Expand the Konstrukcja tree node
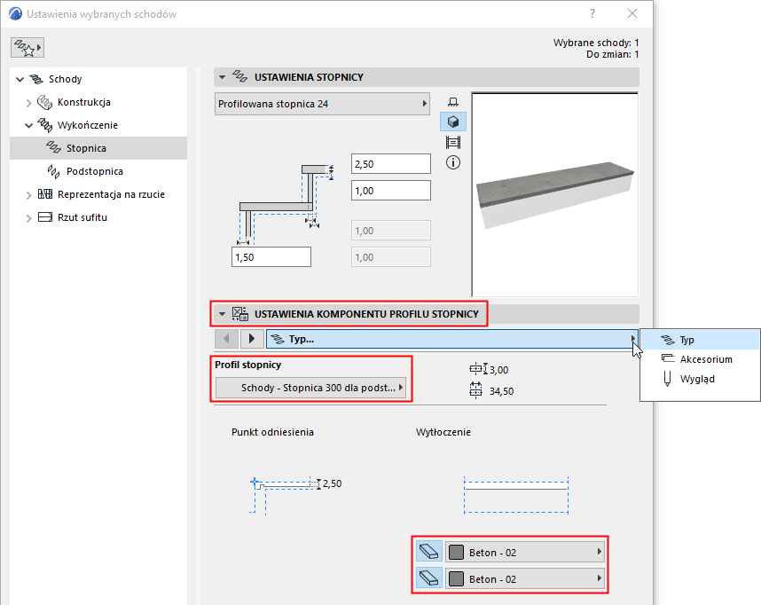The height and width of the screenshot is (605, 761). (28, 102)
